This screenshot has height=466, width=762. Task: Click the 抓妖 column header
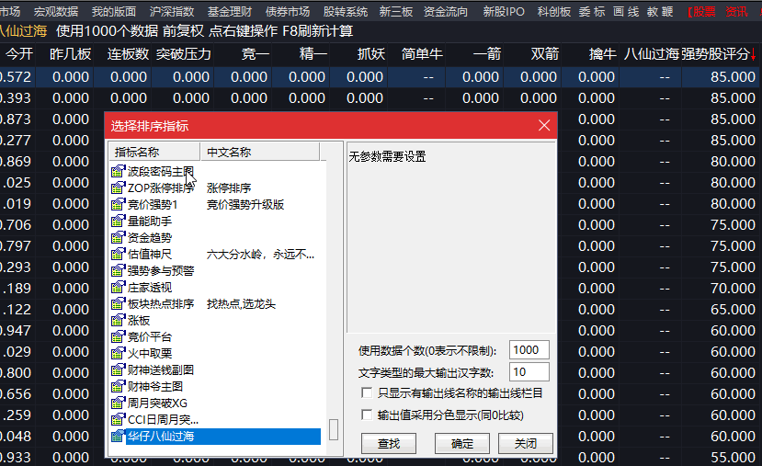click(x=370, y=53)
